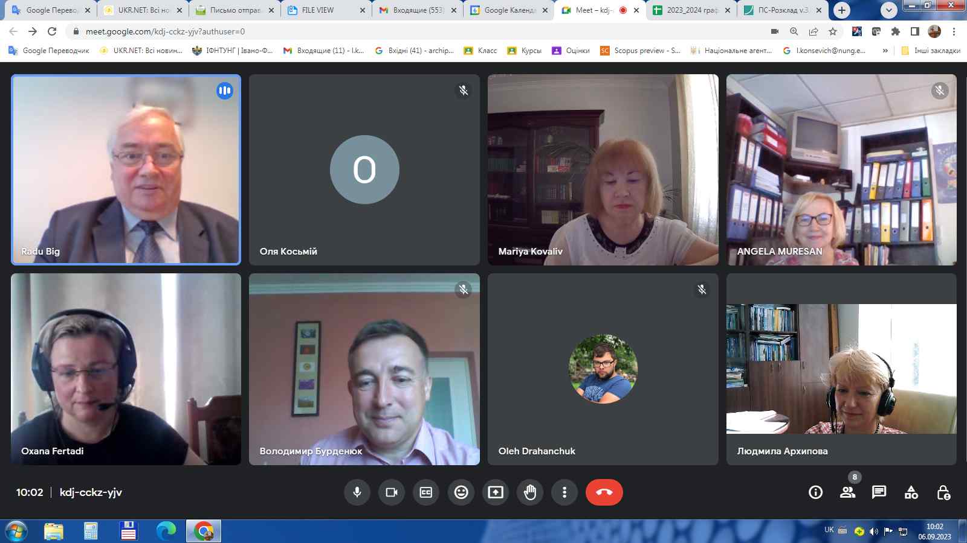Open the chat with everyone panel
Image resolution: width=967 pixels, height=543 pixels.
point(879,492)
